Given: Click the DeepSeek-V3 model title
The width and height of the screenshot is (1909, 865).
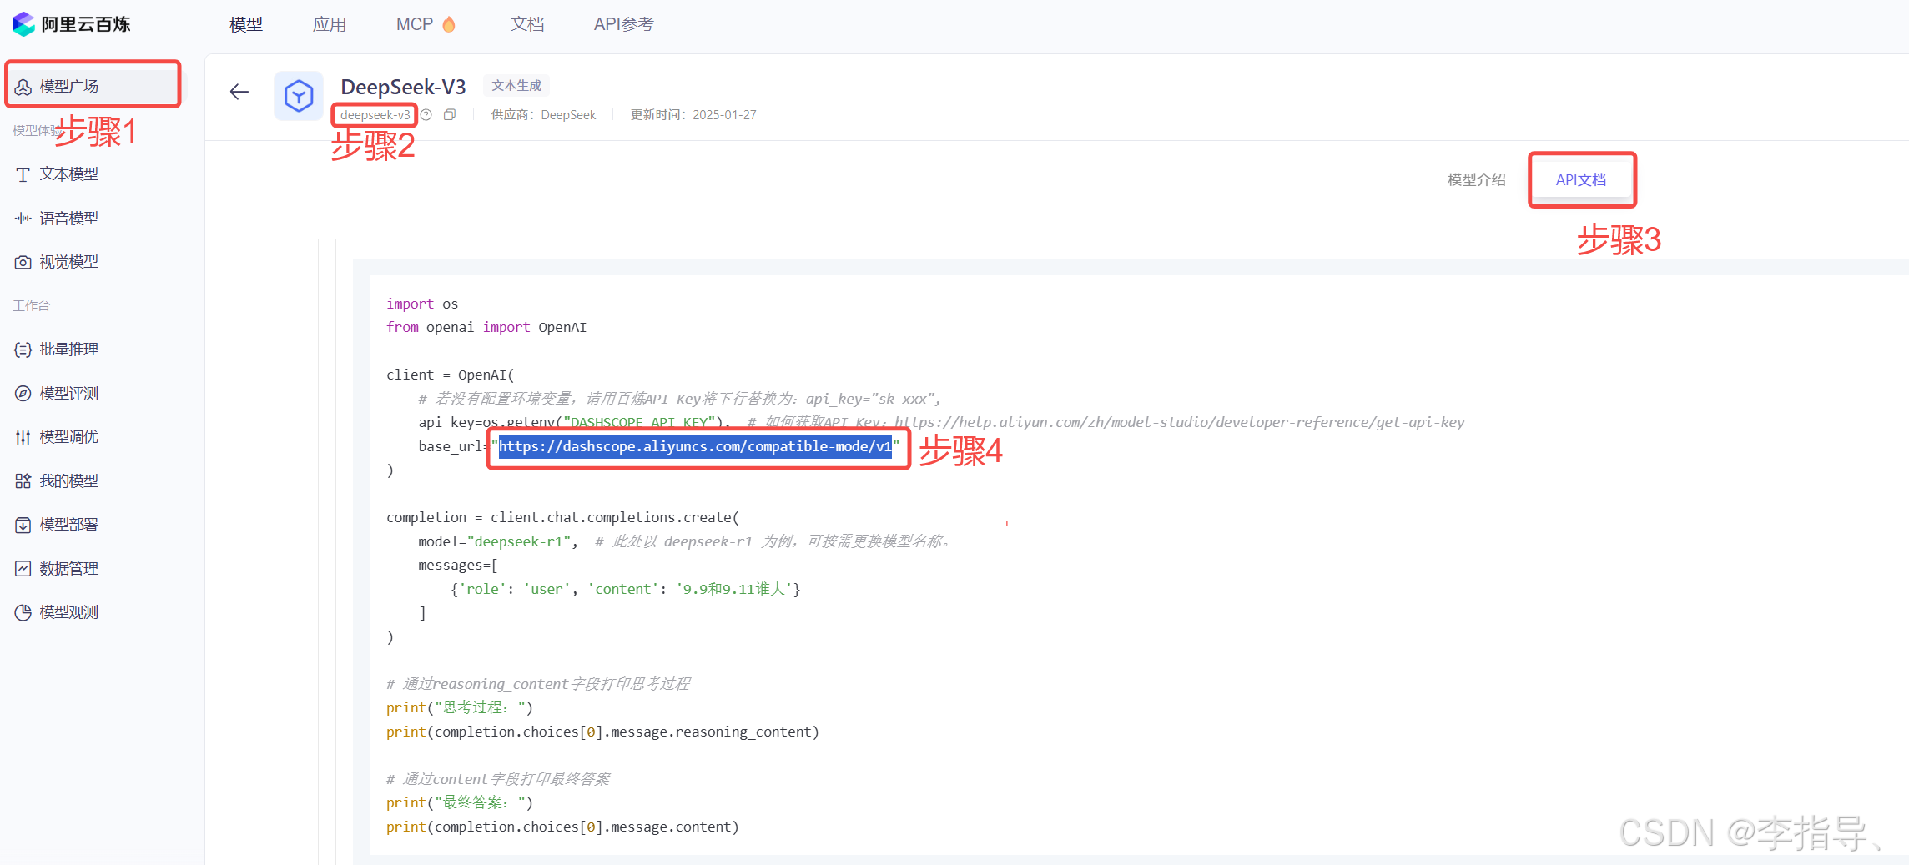Looking at the screenshot, I should [403, 87].
